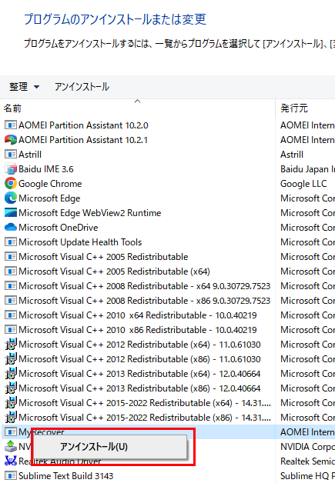335x483 pixels.
Task: Select the Microsoft OneDrive entry
Action: point(59,228)
